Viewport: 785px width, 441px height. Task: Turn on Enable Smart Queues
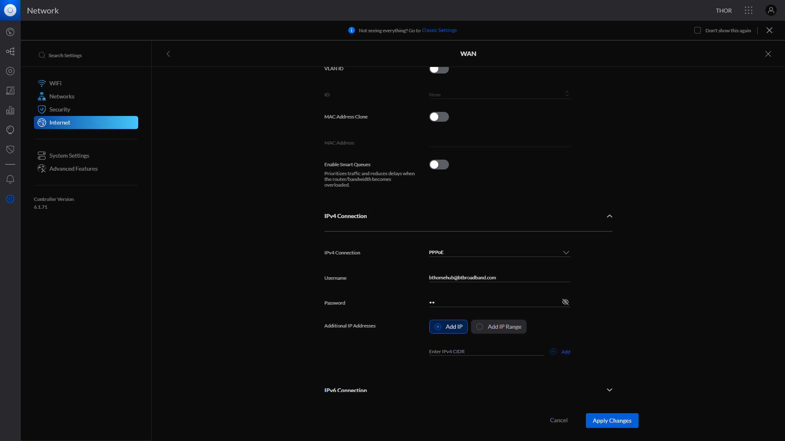[x=439, y=165]
